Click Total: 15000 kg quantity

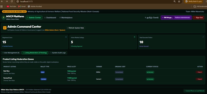71,73
